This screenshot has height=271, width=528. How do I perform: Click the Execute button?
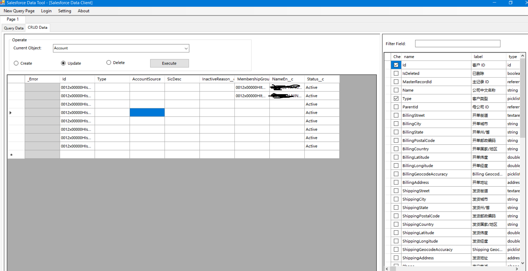pos(169,63)
